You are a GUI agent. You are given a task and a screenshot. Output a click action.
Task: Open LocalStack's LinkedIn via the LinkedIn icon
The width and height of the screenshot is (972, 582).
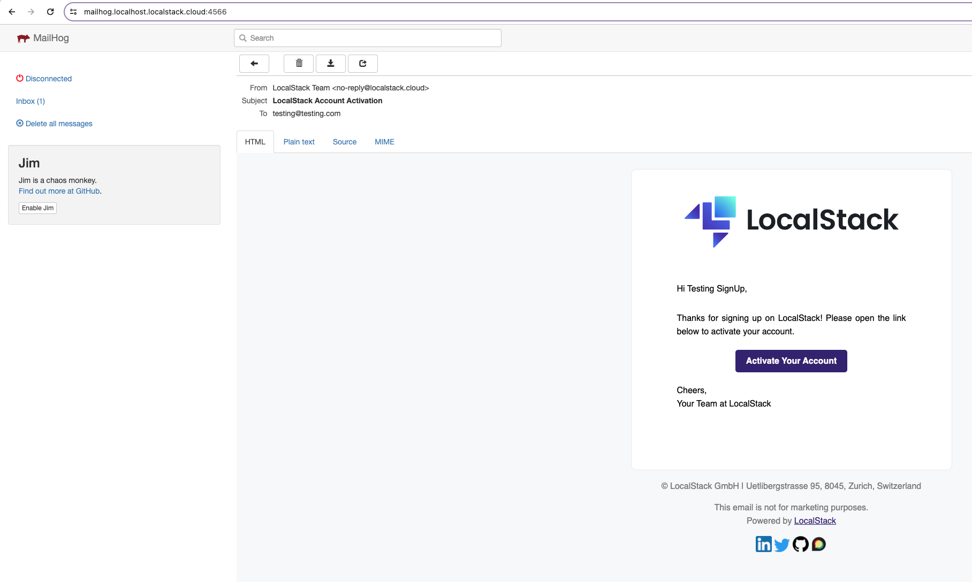click(x=763, y=544)
